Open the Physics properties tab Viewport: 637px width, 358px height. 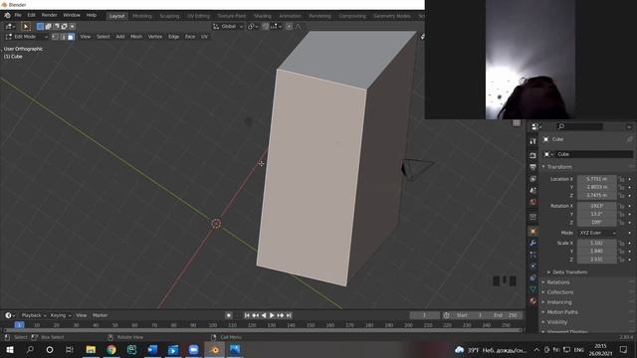tap(533, 266)
